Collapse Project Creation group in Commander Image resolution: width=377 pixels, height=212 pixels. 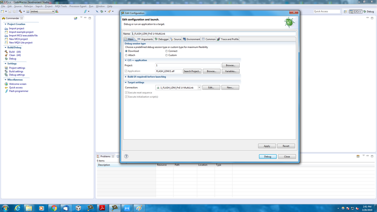[5, 24]
